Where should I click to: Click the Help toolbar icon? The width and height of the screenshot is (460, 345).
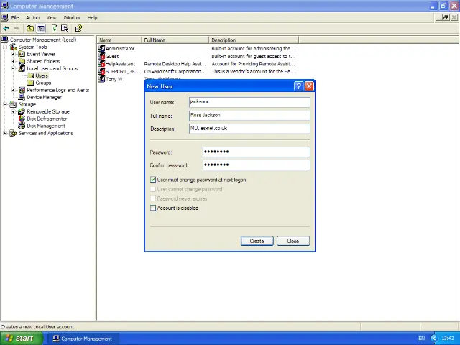(x=78, y=29)
